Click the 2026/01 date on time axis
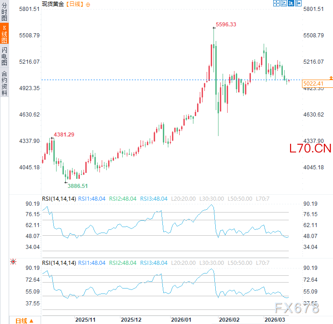The image size is (333, 324). click(x=181, y=320)
